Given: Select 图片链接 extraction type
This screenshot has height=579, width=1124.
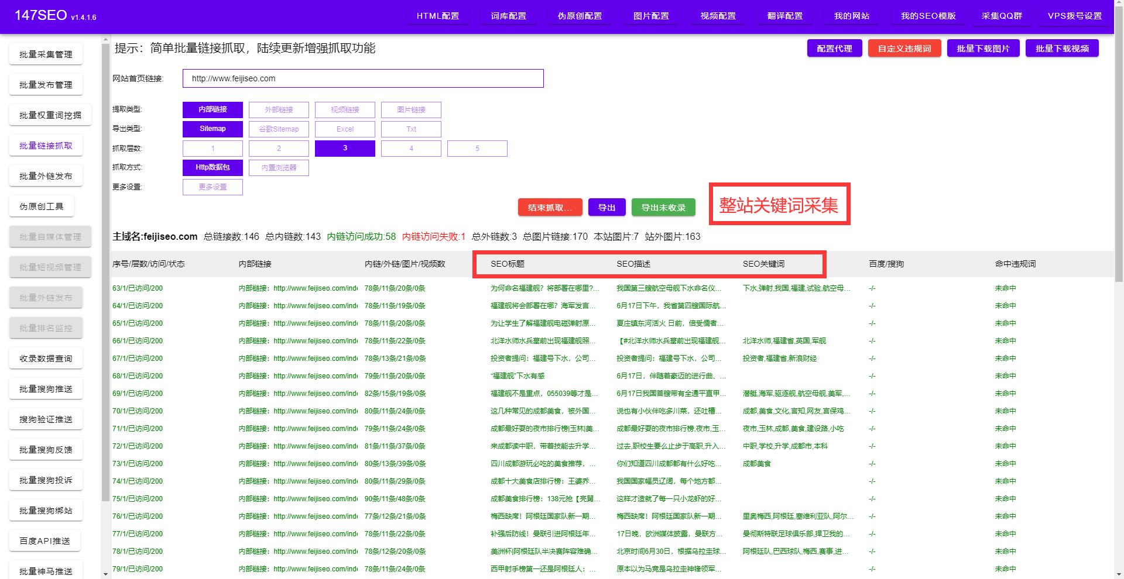Looking at the screenshot, I should point(411,110).
